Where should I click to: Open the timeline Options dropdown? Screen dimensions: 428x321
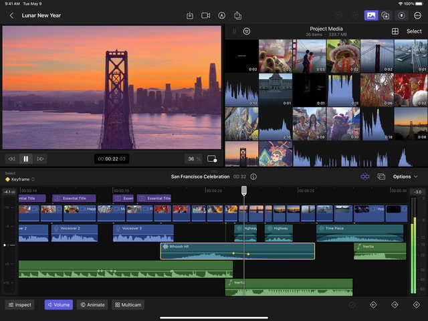tap(405, 177)
